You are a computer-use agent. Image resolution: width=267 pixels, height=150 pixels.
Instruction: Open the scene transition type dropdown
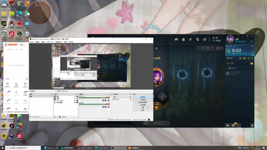pos(121,97)
